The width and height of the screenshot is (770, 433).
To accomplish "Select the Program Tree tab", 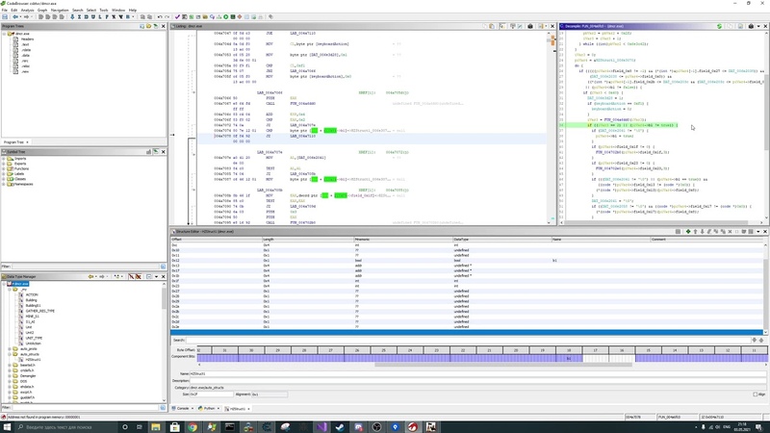I will [13, 141].
